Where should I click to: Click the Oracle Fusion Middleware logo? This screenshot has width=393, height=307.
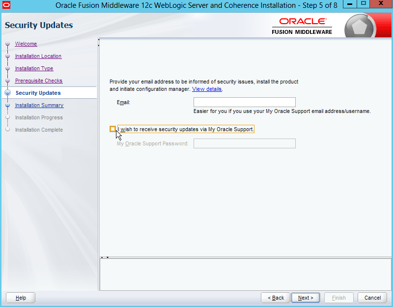pos(302,27)
